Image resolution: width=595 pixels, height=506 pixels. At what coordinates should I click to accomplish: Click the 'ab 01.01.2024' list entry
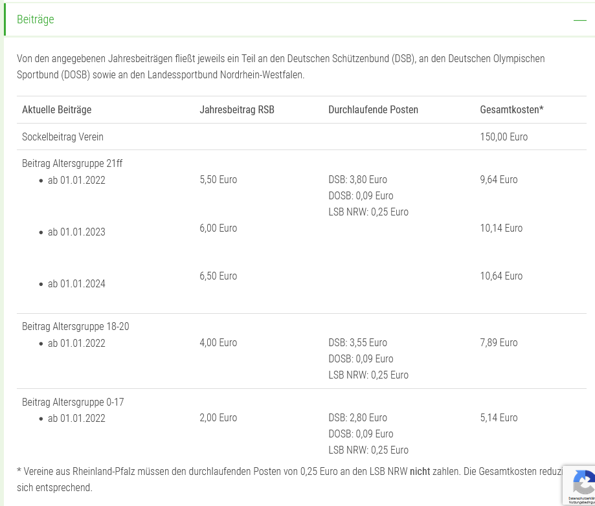click(76, 284)
